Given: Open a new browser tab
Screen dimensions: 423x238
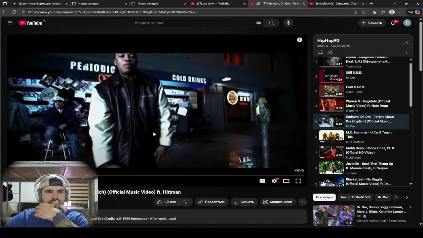Looking at the screenshot, I should 371,4.
